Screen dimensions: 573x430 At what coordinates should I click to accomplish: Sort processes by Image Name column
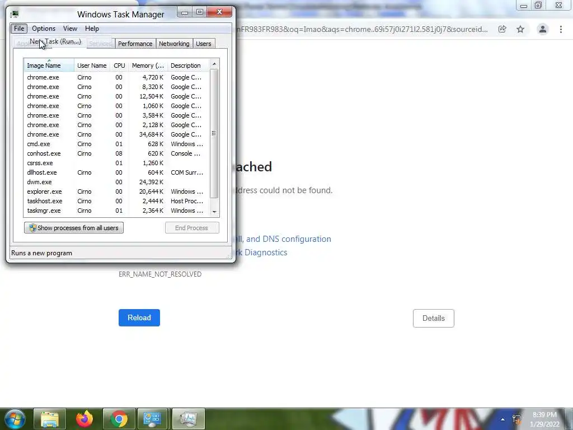coord(49,66)
